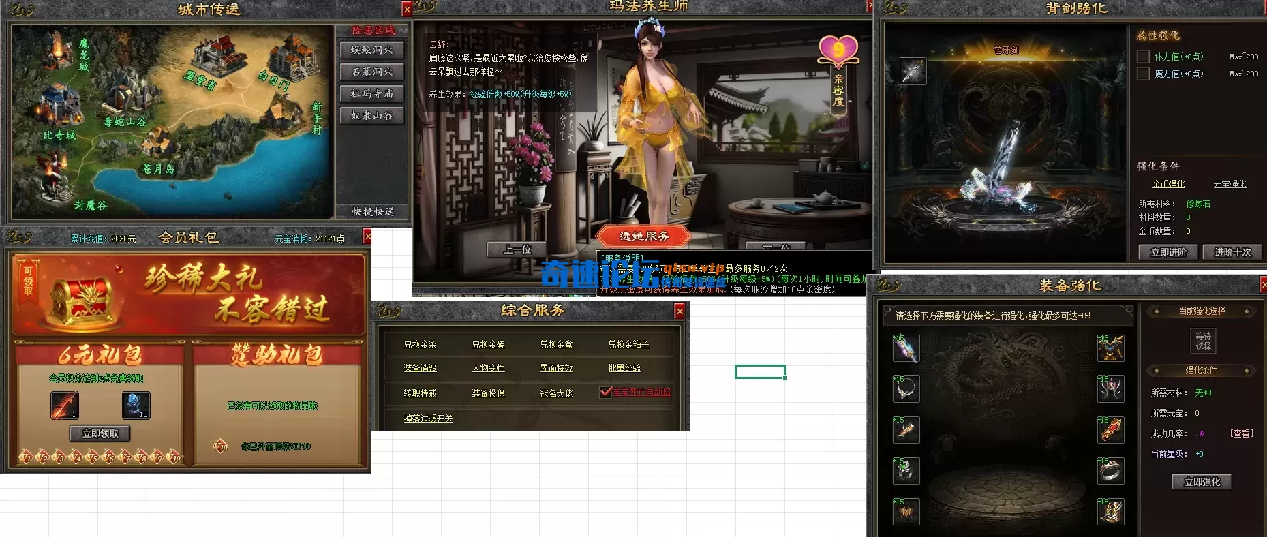
Task: Select the V5 VIP level badge
Action: tap(93, 457)
